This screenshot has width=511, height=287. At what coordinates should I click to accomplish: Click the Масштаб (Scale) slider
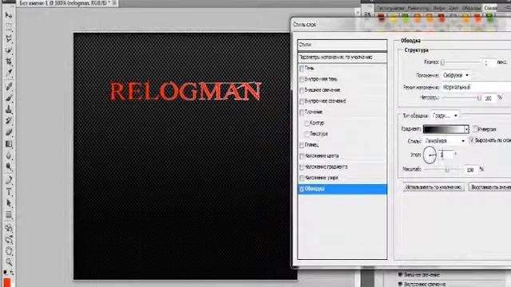444,170
